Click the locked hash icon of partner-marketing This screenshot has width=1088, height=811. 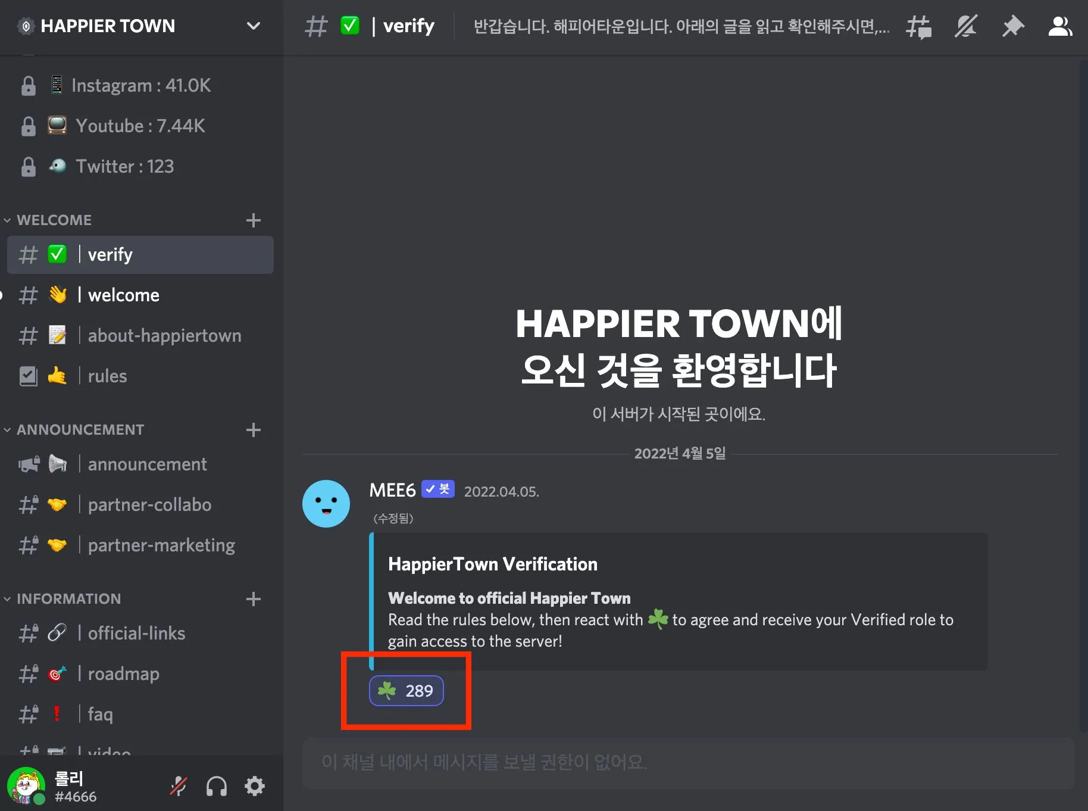point(28,545)
